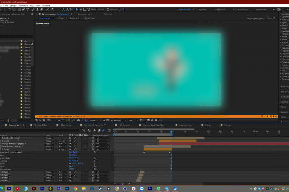Viewport: 289px width, 192px height.
Task: Switch to _Main Comp timeline tab
Action: click(66, 125)
